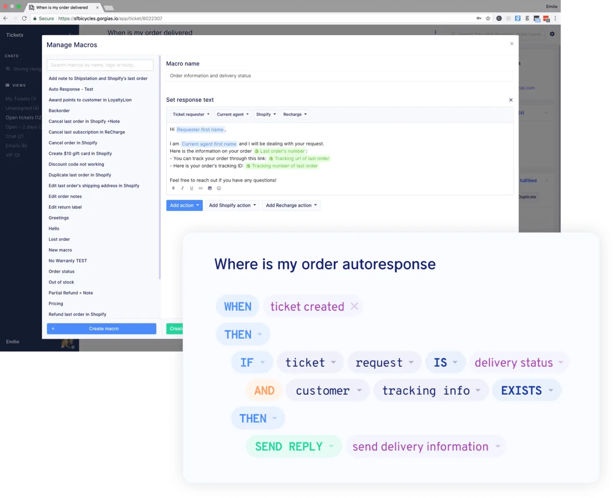Expand the Recharge variable dropdown

coord(295,114)
